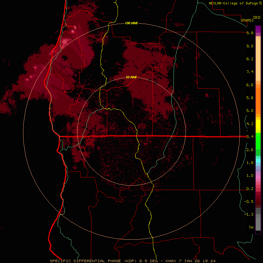The image size is (263, 263).
Task: Click the NEXLAB-College of DuPage label
Action: pyautogui.click(x=234, y=3)
